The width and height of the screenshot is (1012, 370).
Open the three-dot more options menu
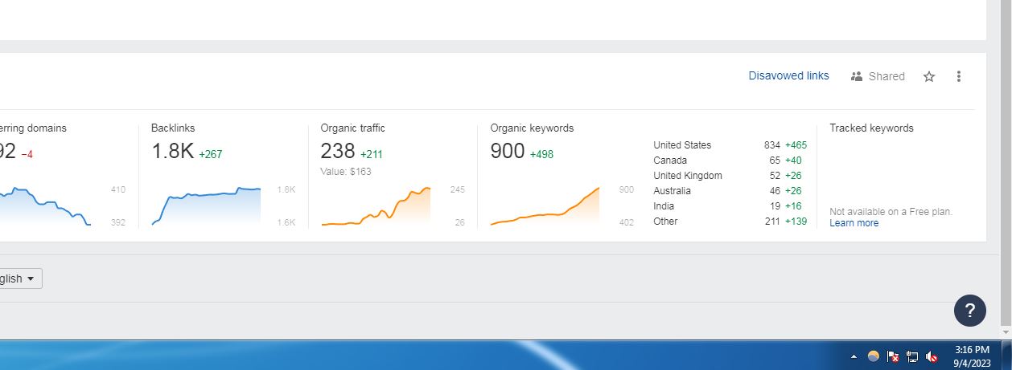coord(958,76)
